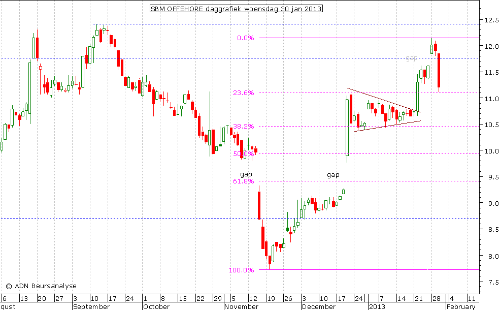This screenshot has width=500, height=310.
Task: Click the 11.0 price axis value
Action: pos(491,99)
